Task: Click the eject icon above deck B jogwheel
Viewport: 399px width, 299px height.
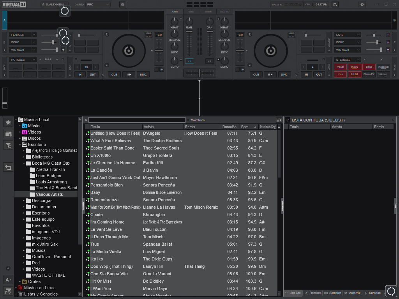Action: [x=250, y=34]
